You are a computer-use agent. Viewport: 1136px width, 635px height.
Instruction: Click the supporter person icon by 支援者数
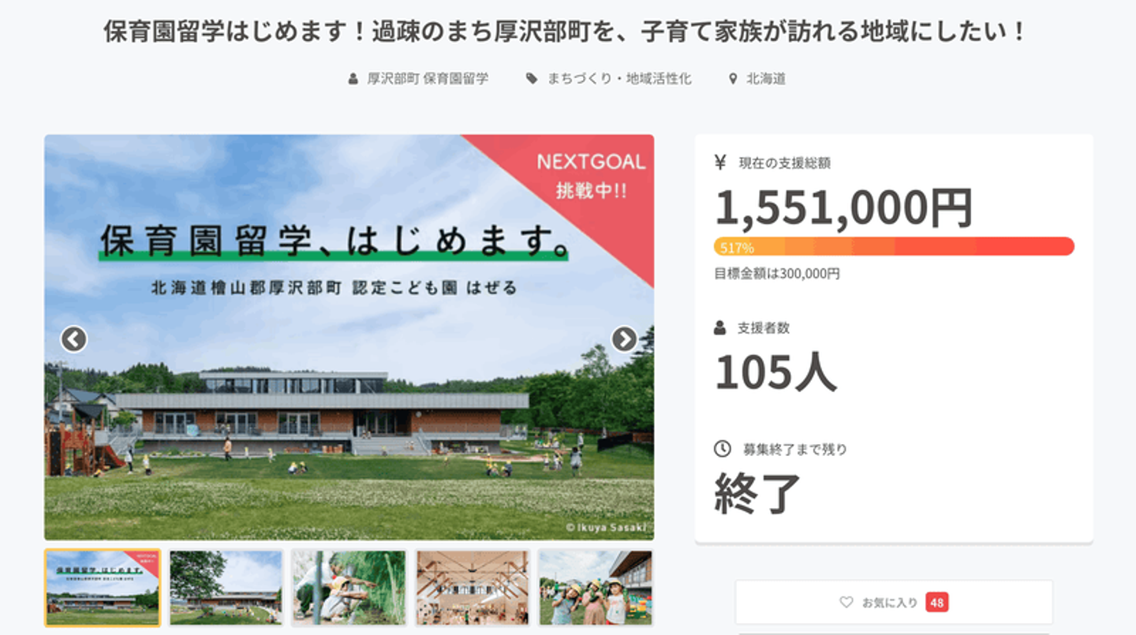tap(719, 327)
